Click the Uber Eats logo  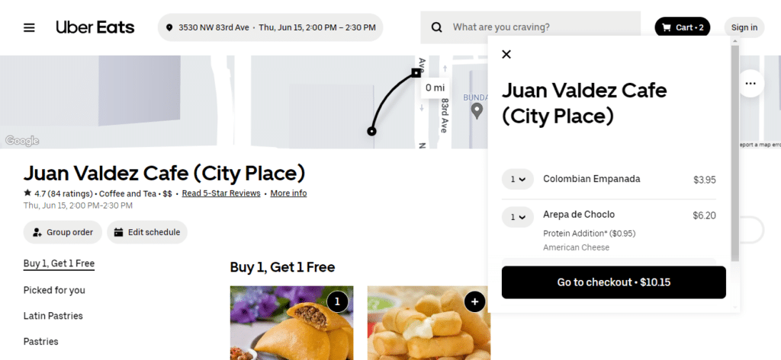coord(95,27)
